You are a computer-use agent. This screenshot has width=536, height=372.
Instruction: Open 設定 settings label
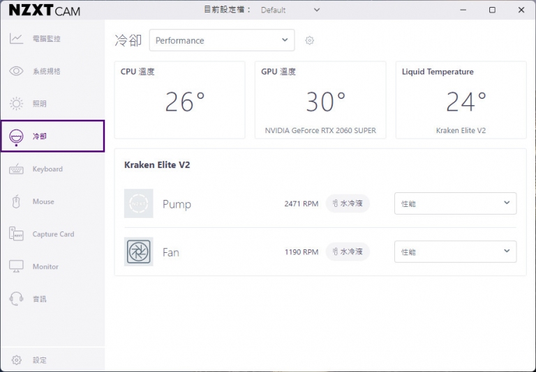click(x=40, y=360)
